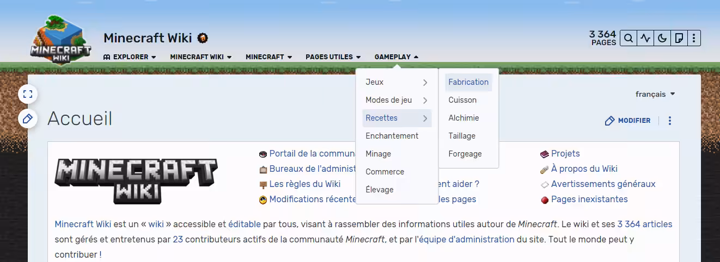Toggle dark mode with moon icon
The image size is (720, 262).
(x=662, y=38)
